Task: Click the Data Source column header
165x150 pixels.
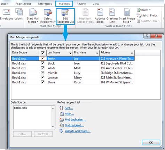Action: [x=25, y=53]
